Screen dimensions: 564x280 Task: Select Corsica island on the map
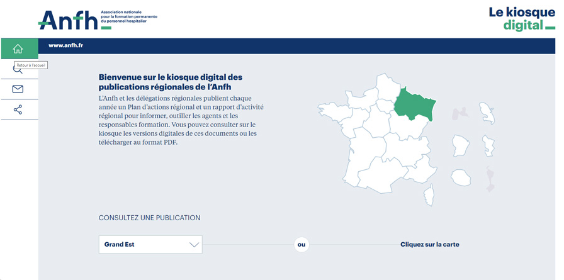point(429,195)
